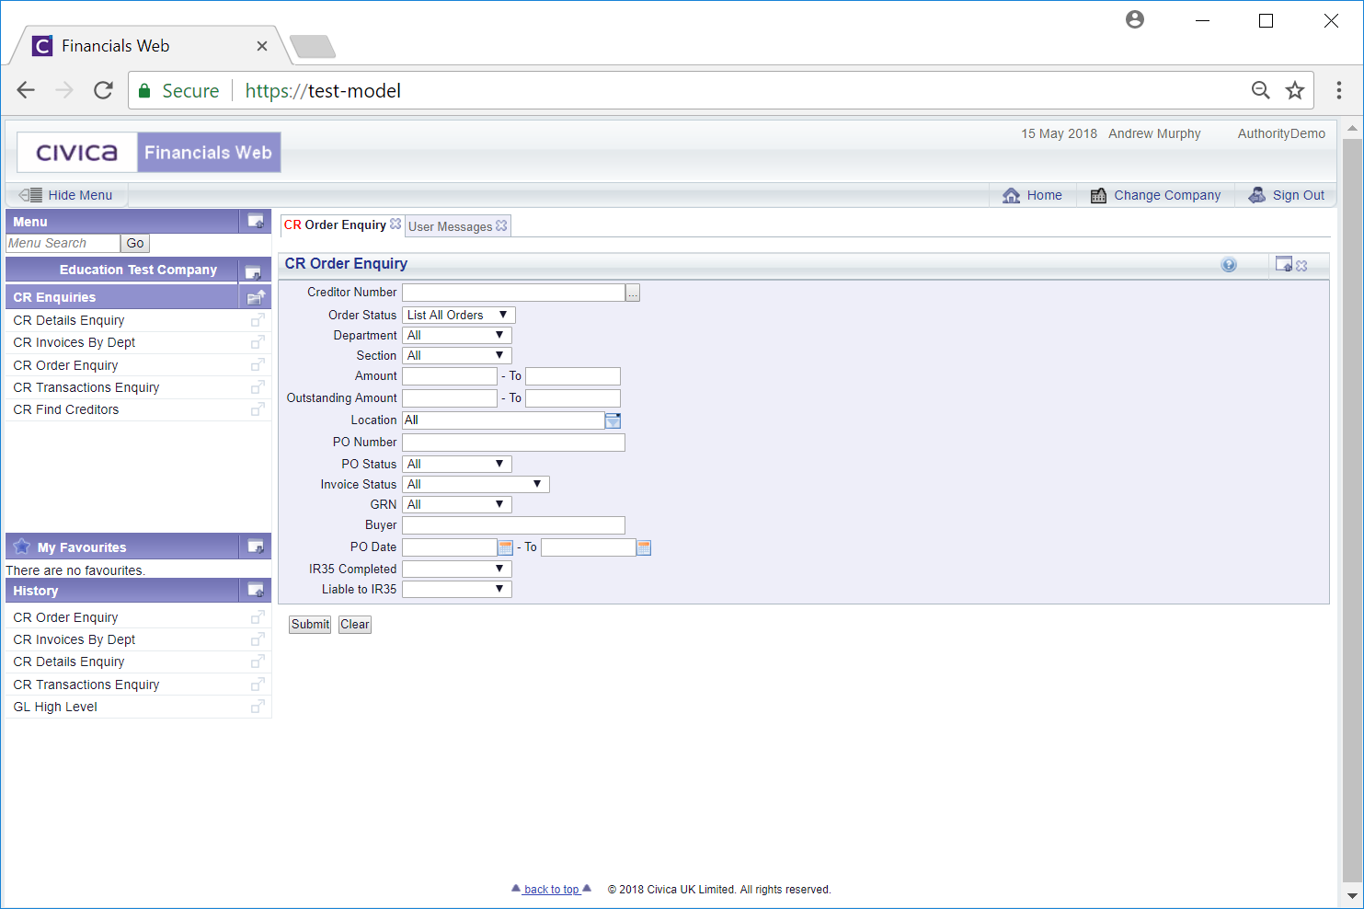This screenshot has width=1364, height=909.
Task: Click the browser bookmark star icon
Action: pos(1295,90)
